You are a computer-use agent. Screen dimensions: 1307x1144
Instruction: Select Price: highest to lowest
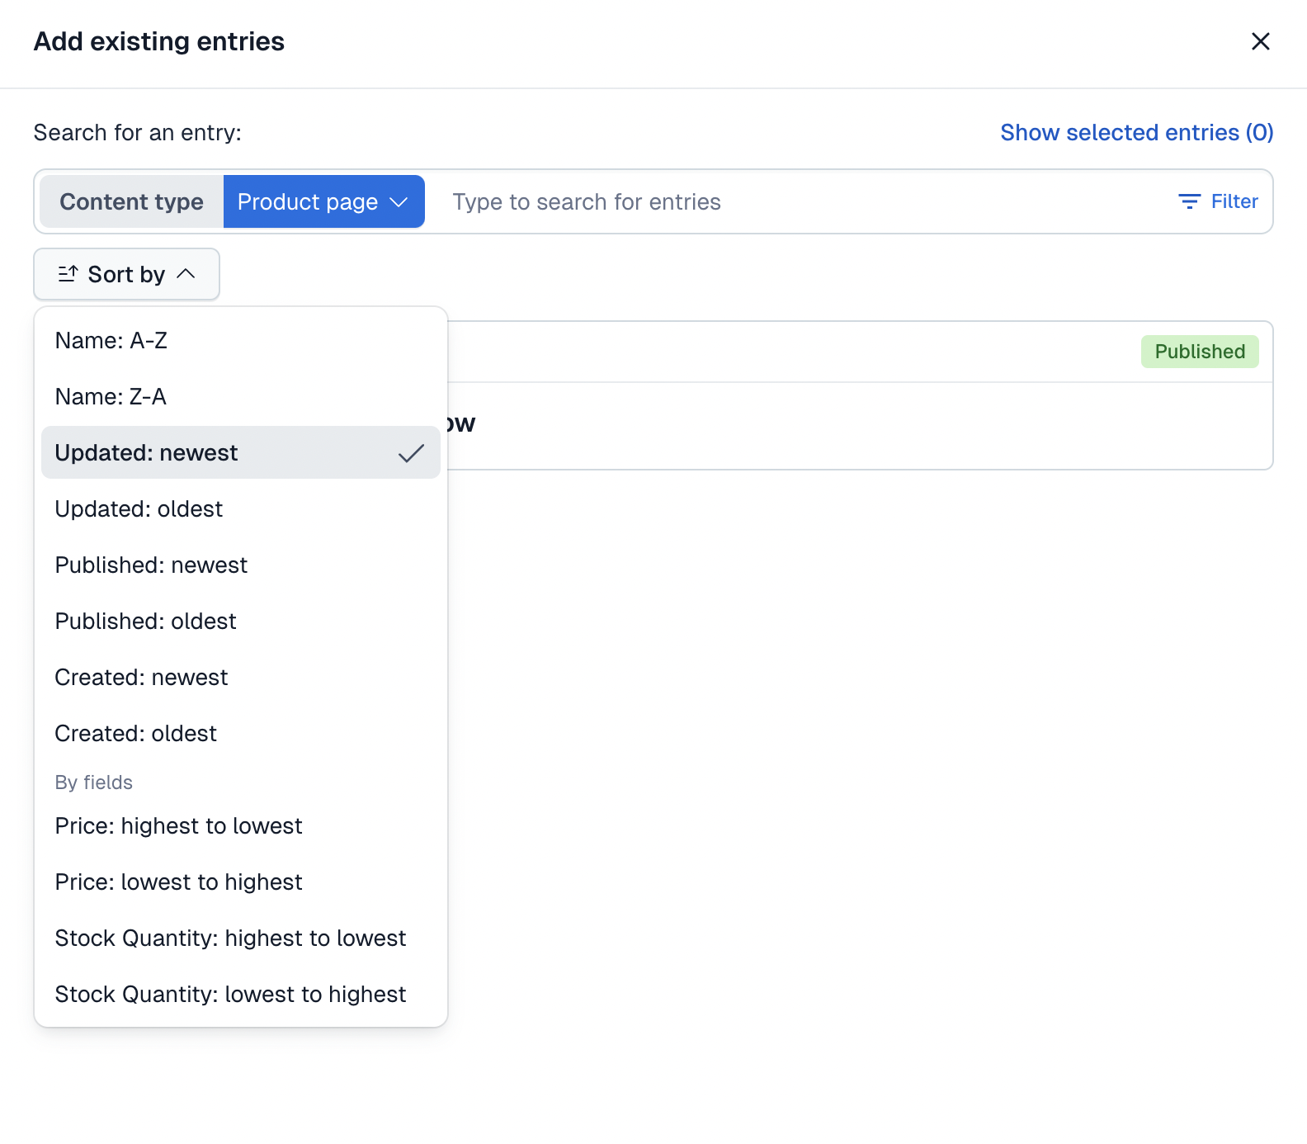pos(178,826)
